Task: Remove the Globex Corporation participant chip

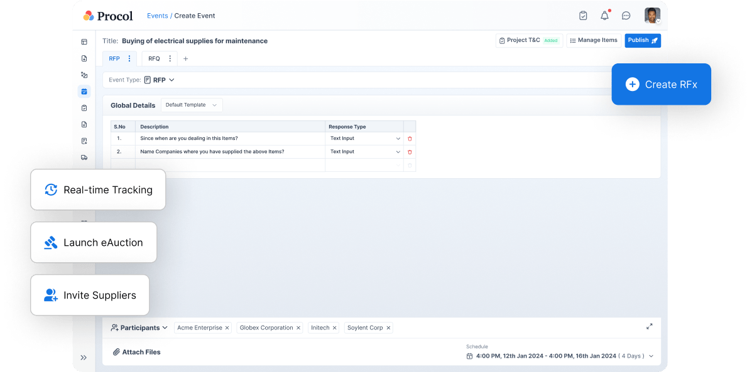Action: tap(298, 327)
